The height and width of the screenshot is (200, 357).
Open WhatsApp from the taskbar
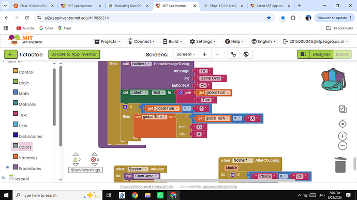click(x=160, y=195)
